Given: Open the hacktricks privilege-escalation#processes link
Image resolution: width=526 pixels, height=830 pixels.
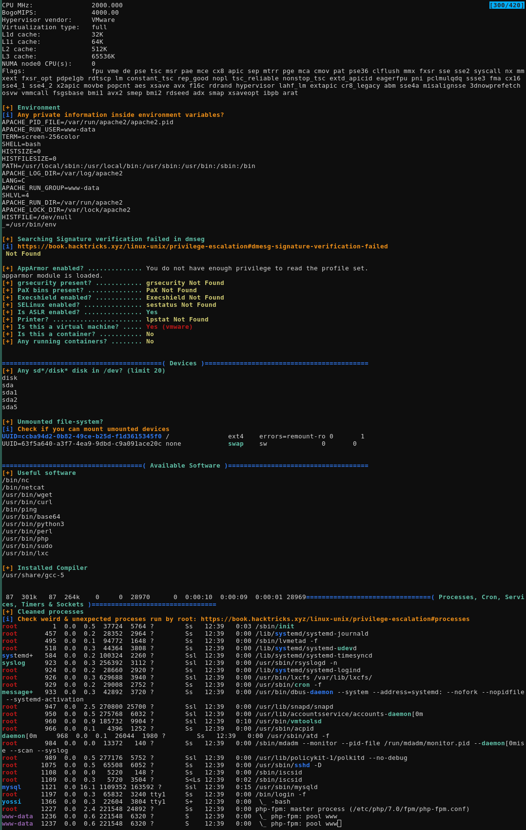Looking at the screenshot, I should click(x=335, y=619).
